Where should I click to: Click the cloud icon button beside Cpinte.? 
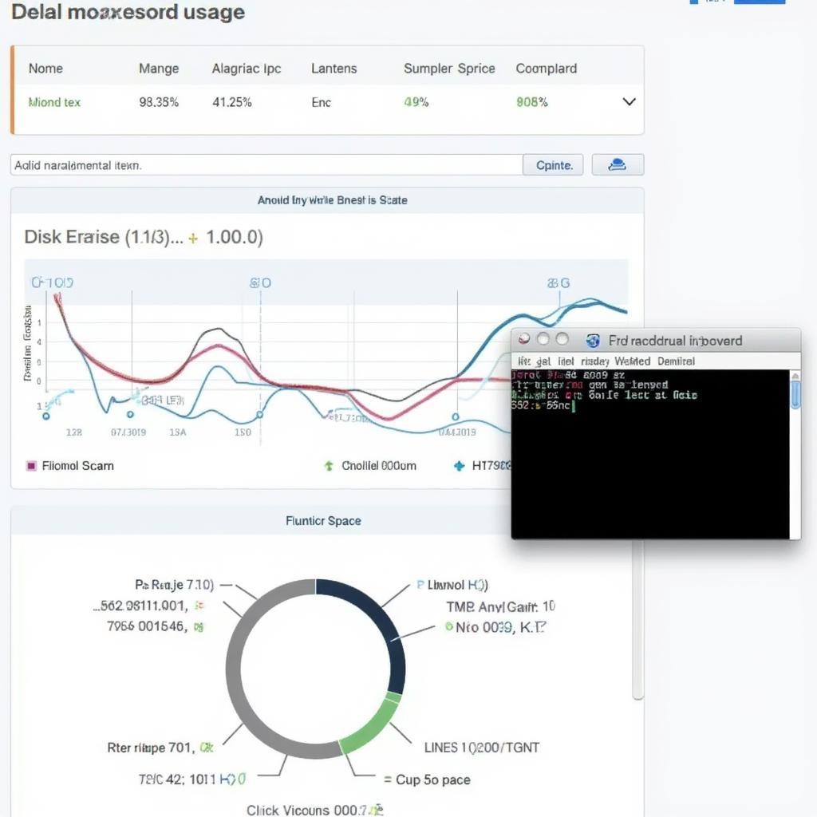(x=618, y=165)
